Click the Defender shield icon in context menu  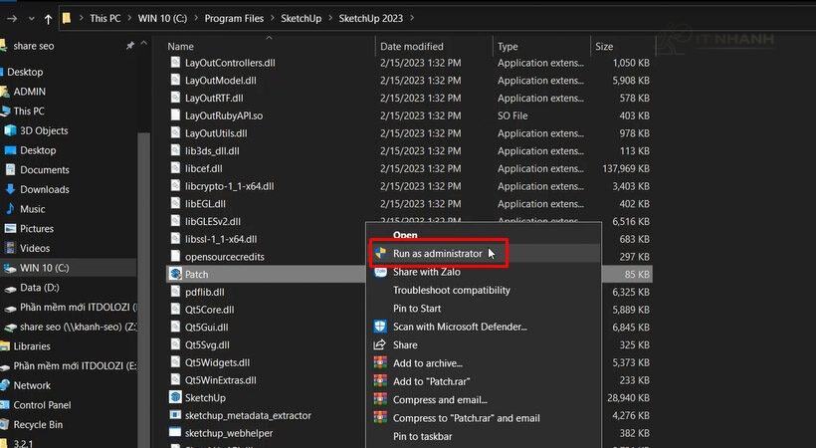(x=379, y=327)
